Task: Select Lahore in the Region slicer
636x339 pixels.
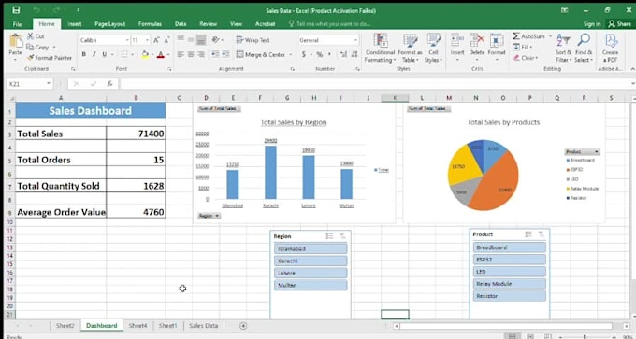Action: point(311,273)
